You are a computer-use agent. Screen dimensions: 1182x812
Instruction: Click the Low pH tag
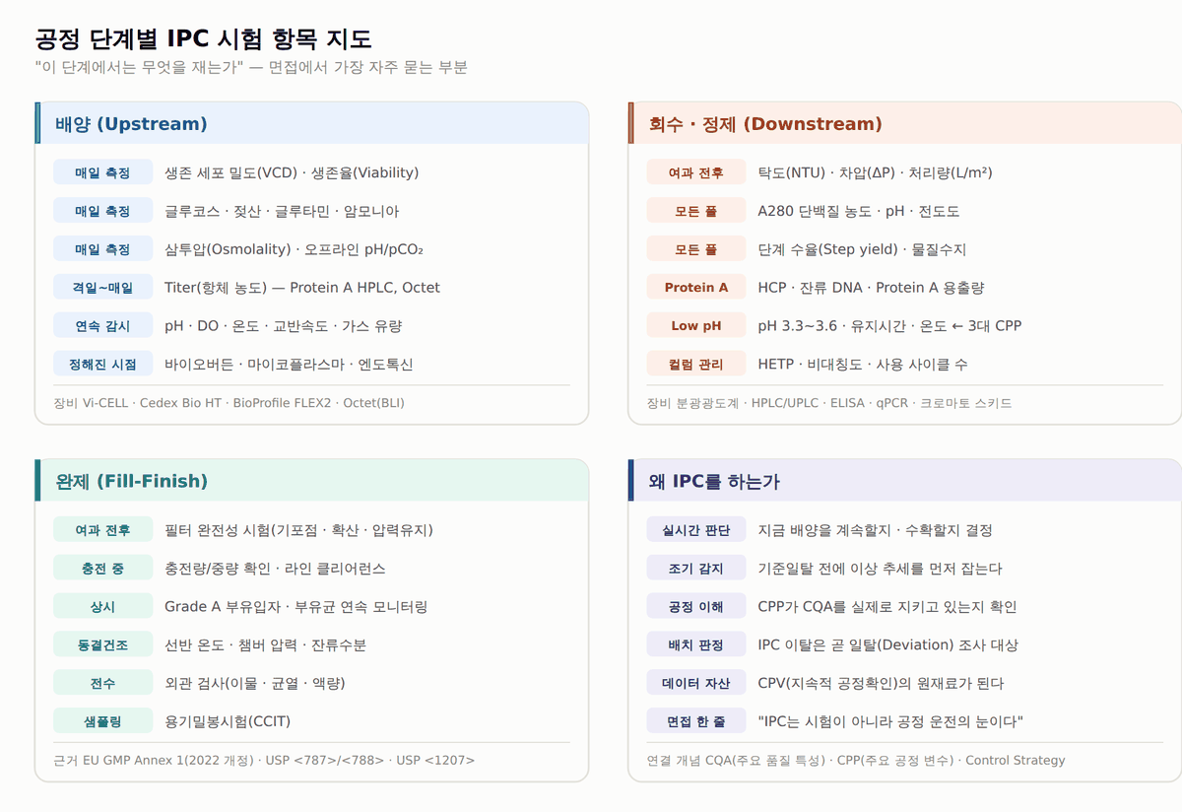(696, 326)
